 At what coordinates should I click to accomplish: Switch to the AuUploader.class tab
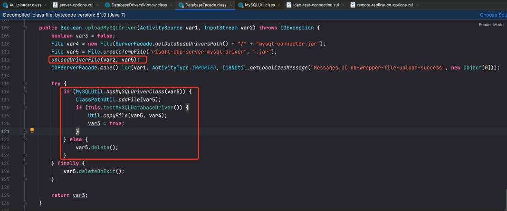(24, 5)
